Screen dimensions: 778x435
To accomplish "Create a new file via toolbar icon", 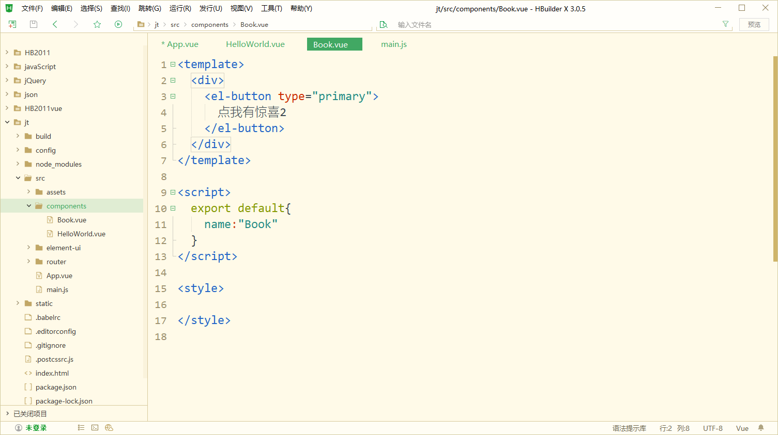I will [12, 24].
